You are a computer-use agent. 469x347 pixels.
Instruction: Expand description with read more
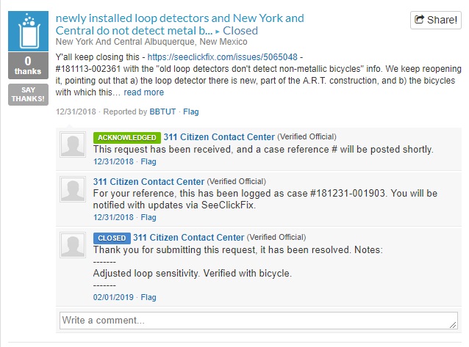[x=143, y=92]
